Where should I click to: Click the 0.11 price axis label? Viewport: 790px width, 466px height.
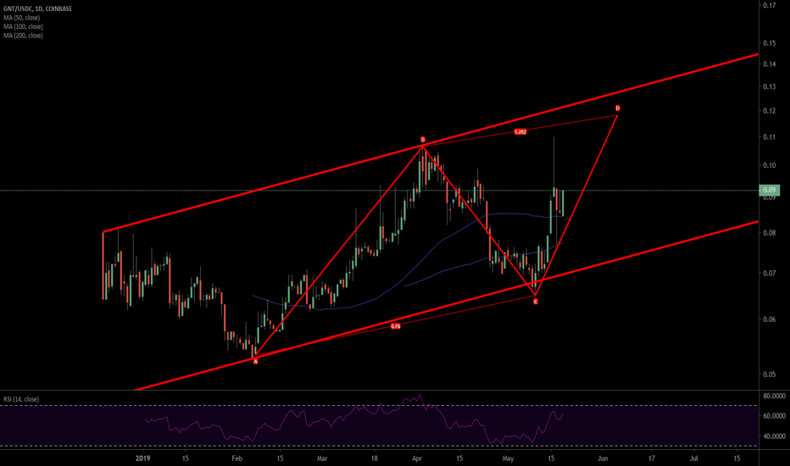click(x=770, y=137)
